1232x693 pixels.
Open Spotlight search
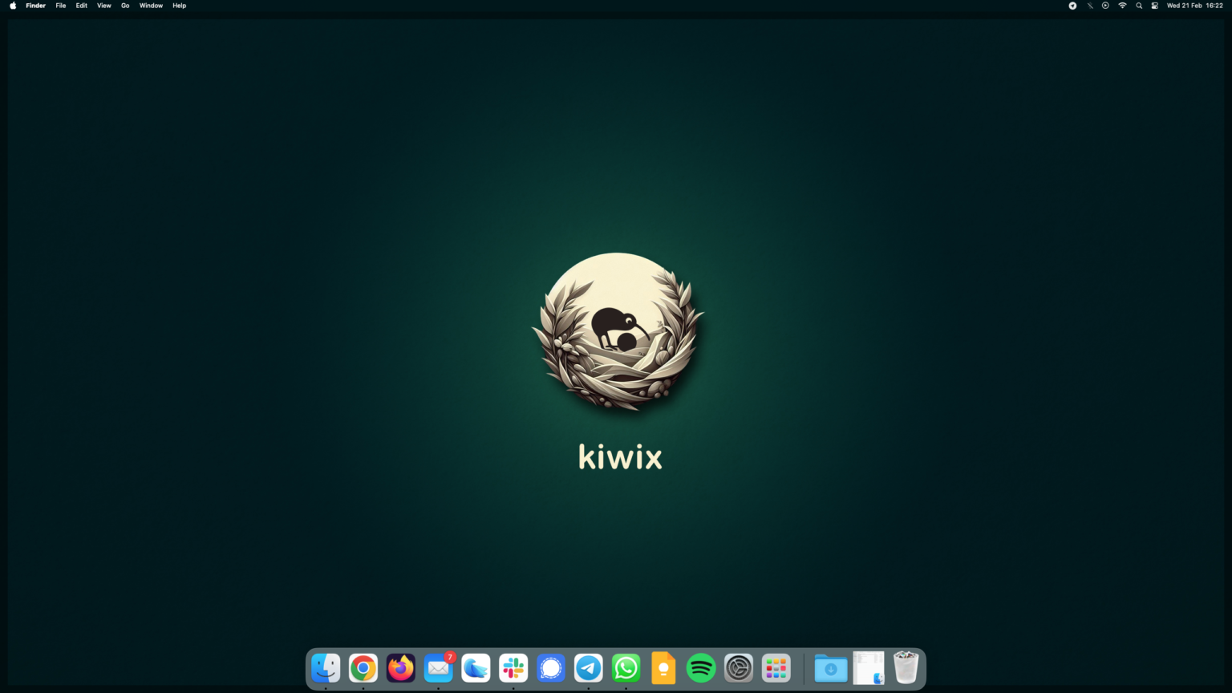coord(1139,6)
